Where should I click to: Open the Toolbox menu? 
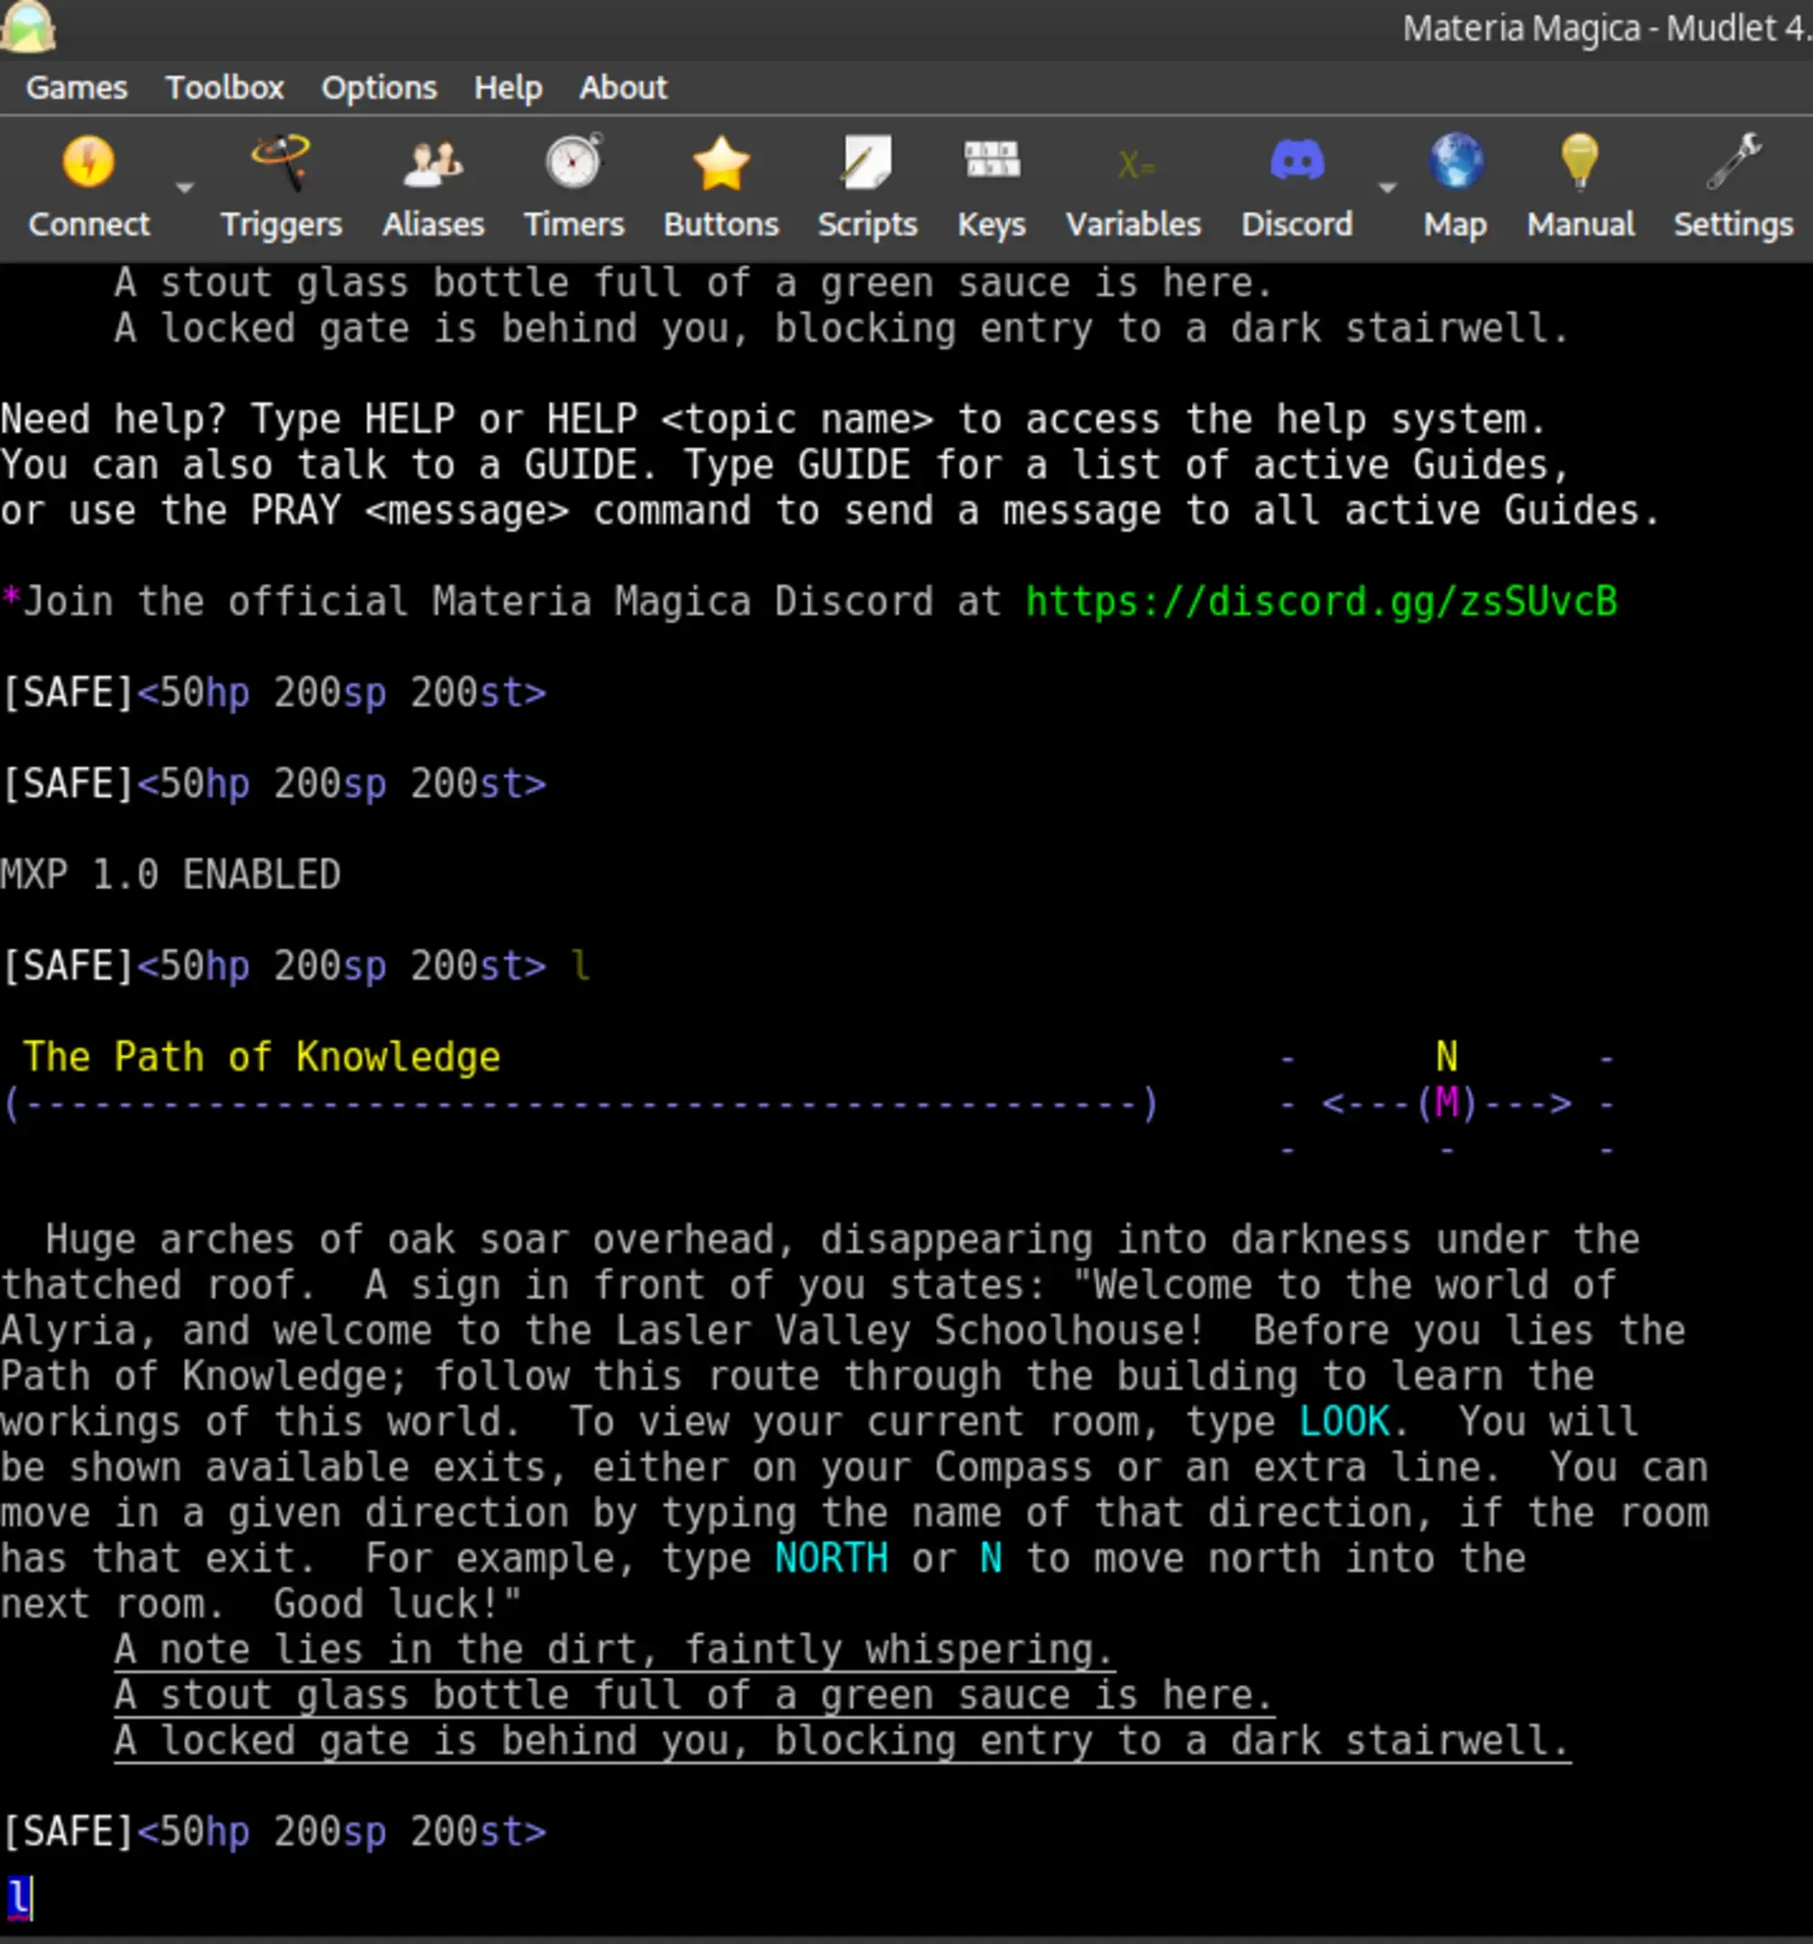[225, 88]
